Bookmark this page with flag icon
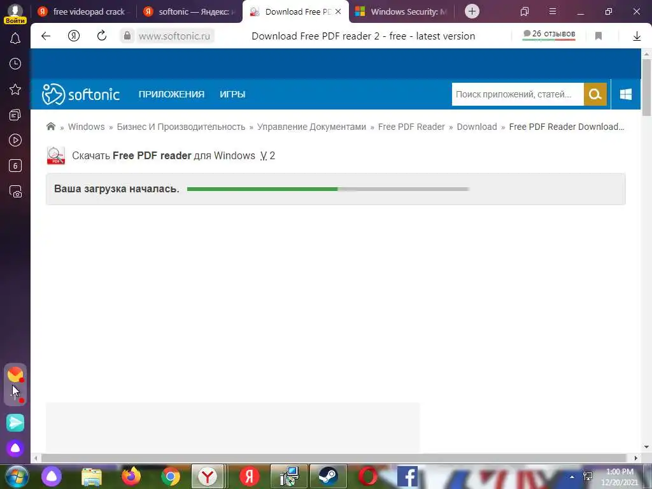This screenshot has height=489, width=652. point(599,36)
